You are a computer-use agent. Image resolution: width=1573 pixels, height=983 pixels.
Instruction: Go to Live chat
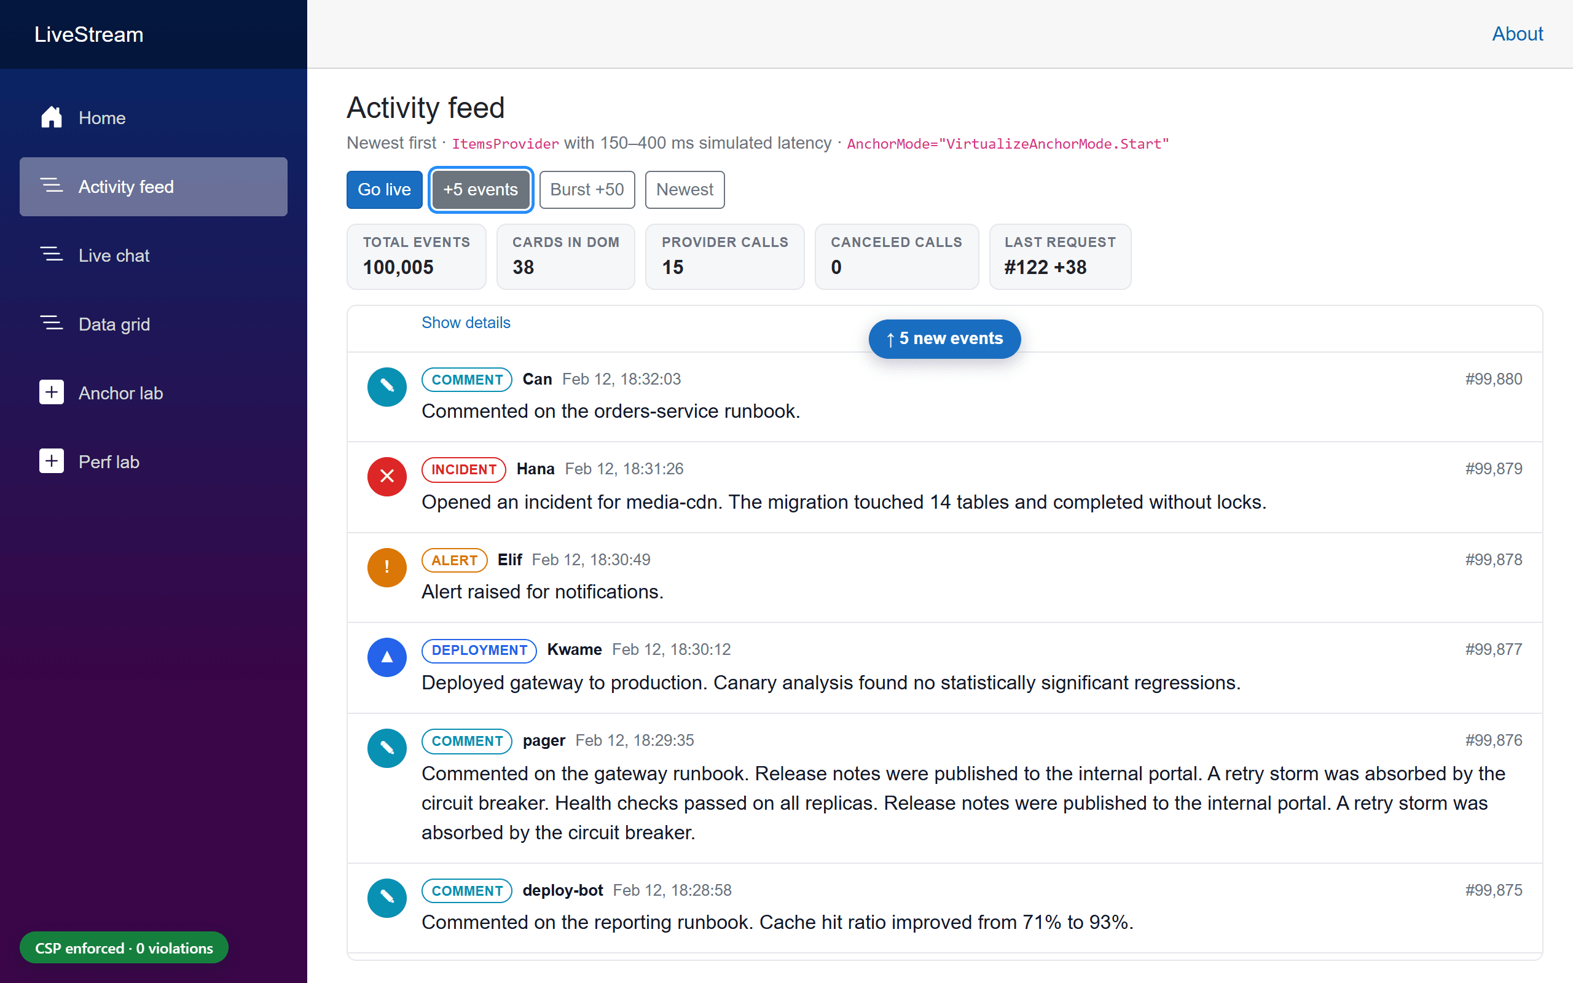[154, 256]
